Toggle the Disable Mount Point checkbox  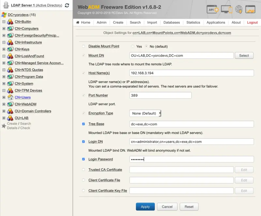84,46
